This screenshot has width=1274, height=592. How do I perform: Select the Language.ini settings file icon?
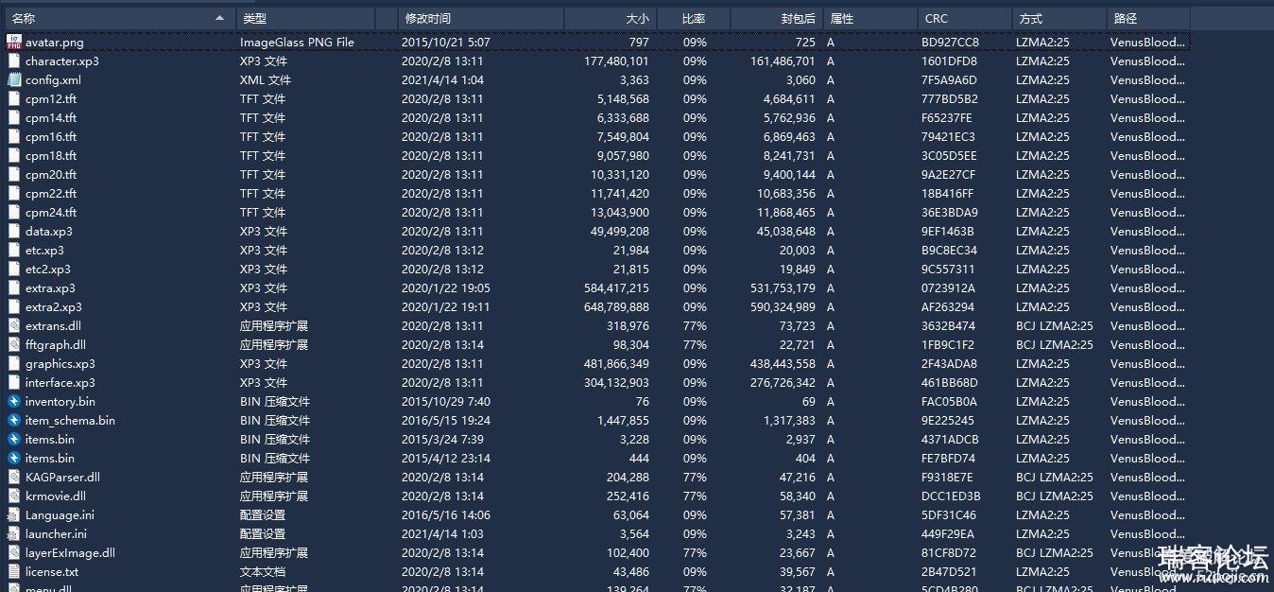click(x=14, y=514)
